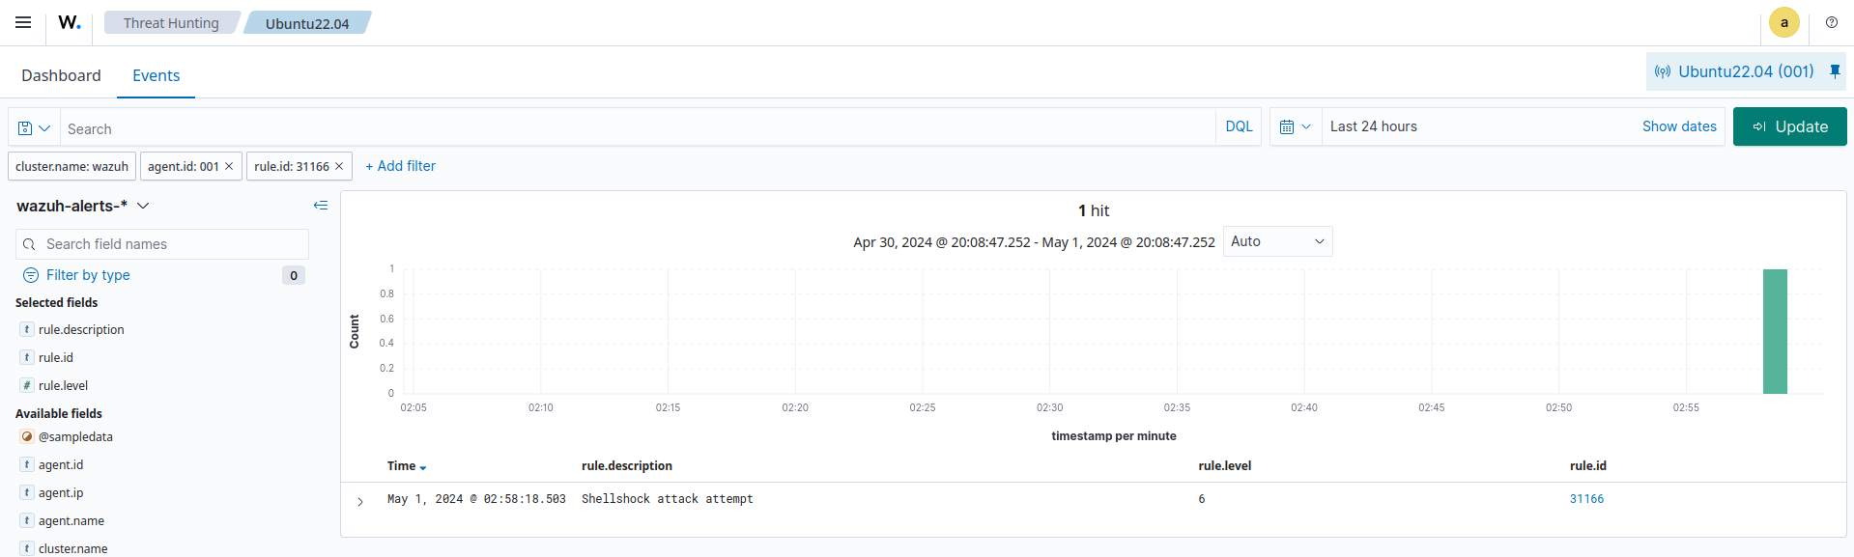Collapse the fields sidebar
The image size is (1854, 557).
pyautogui.click(x=321, y=206)
